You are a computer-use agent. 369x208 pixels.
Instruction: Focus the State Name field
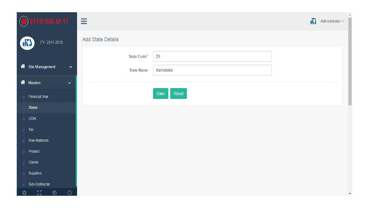(212, 70)
